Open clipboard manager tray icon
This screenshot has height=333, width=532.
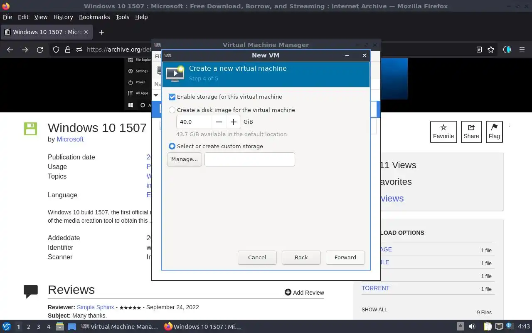pos(488,327)
